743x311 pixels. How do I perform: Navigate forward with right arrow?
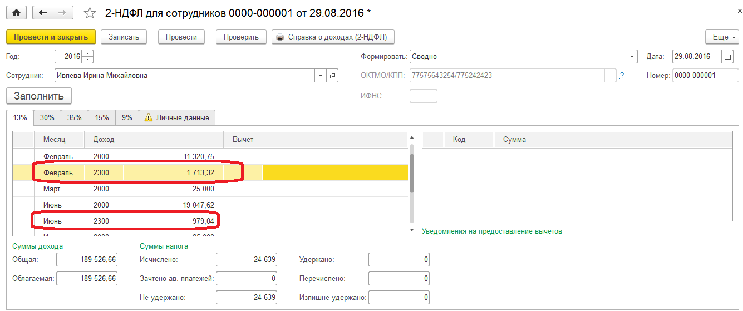[62, 12]
